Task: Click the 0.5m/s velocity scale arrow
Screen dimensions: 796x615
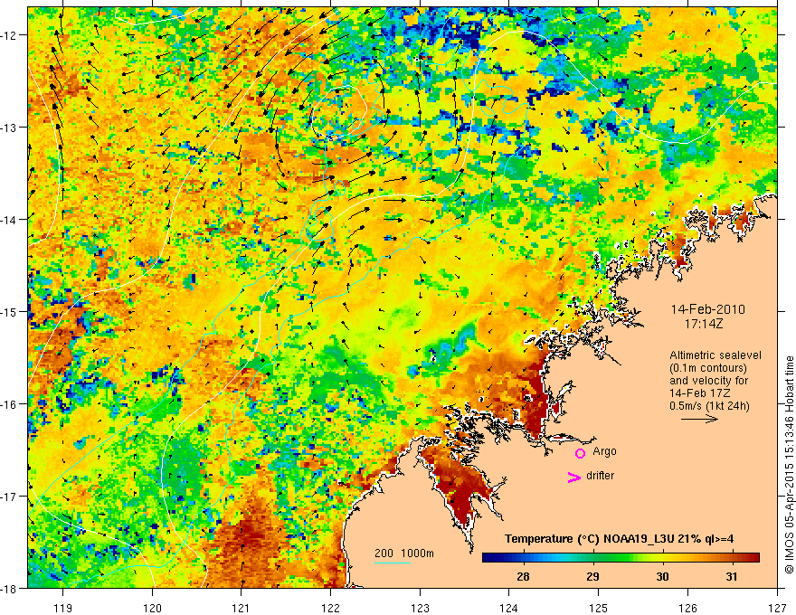Action: coord(699,419)
